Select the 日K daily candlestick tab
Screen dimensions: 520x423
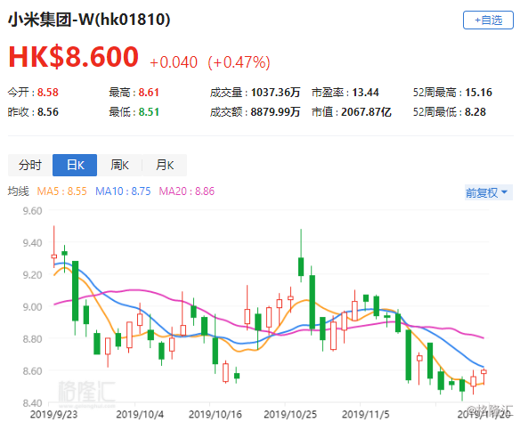coord(75,165)
